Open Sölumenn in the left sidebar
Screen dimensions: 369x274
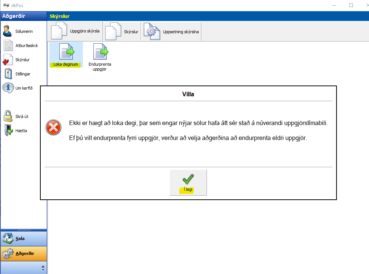coord(19,31)
